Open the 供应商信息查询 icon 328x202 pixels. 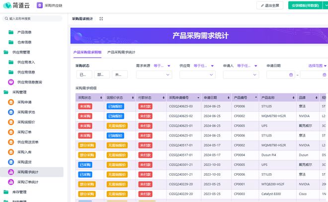coord(11,82)
